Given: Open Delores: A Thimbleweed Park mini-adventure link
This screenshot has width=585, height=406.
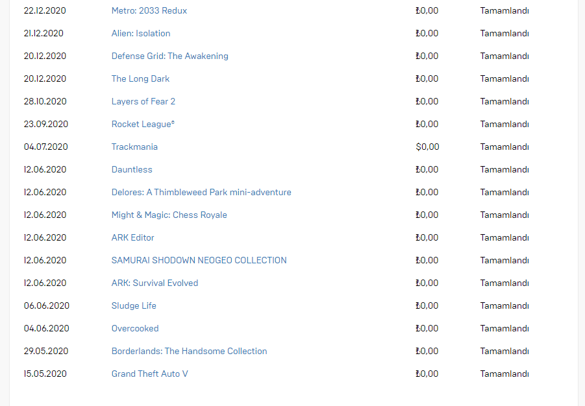Looking at the screenshot, I should (x=201, y=193).
